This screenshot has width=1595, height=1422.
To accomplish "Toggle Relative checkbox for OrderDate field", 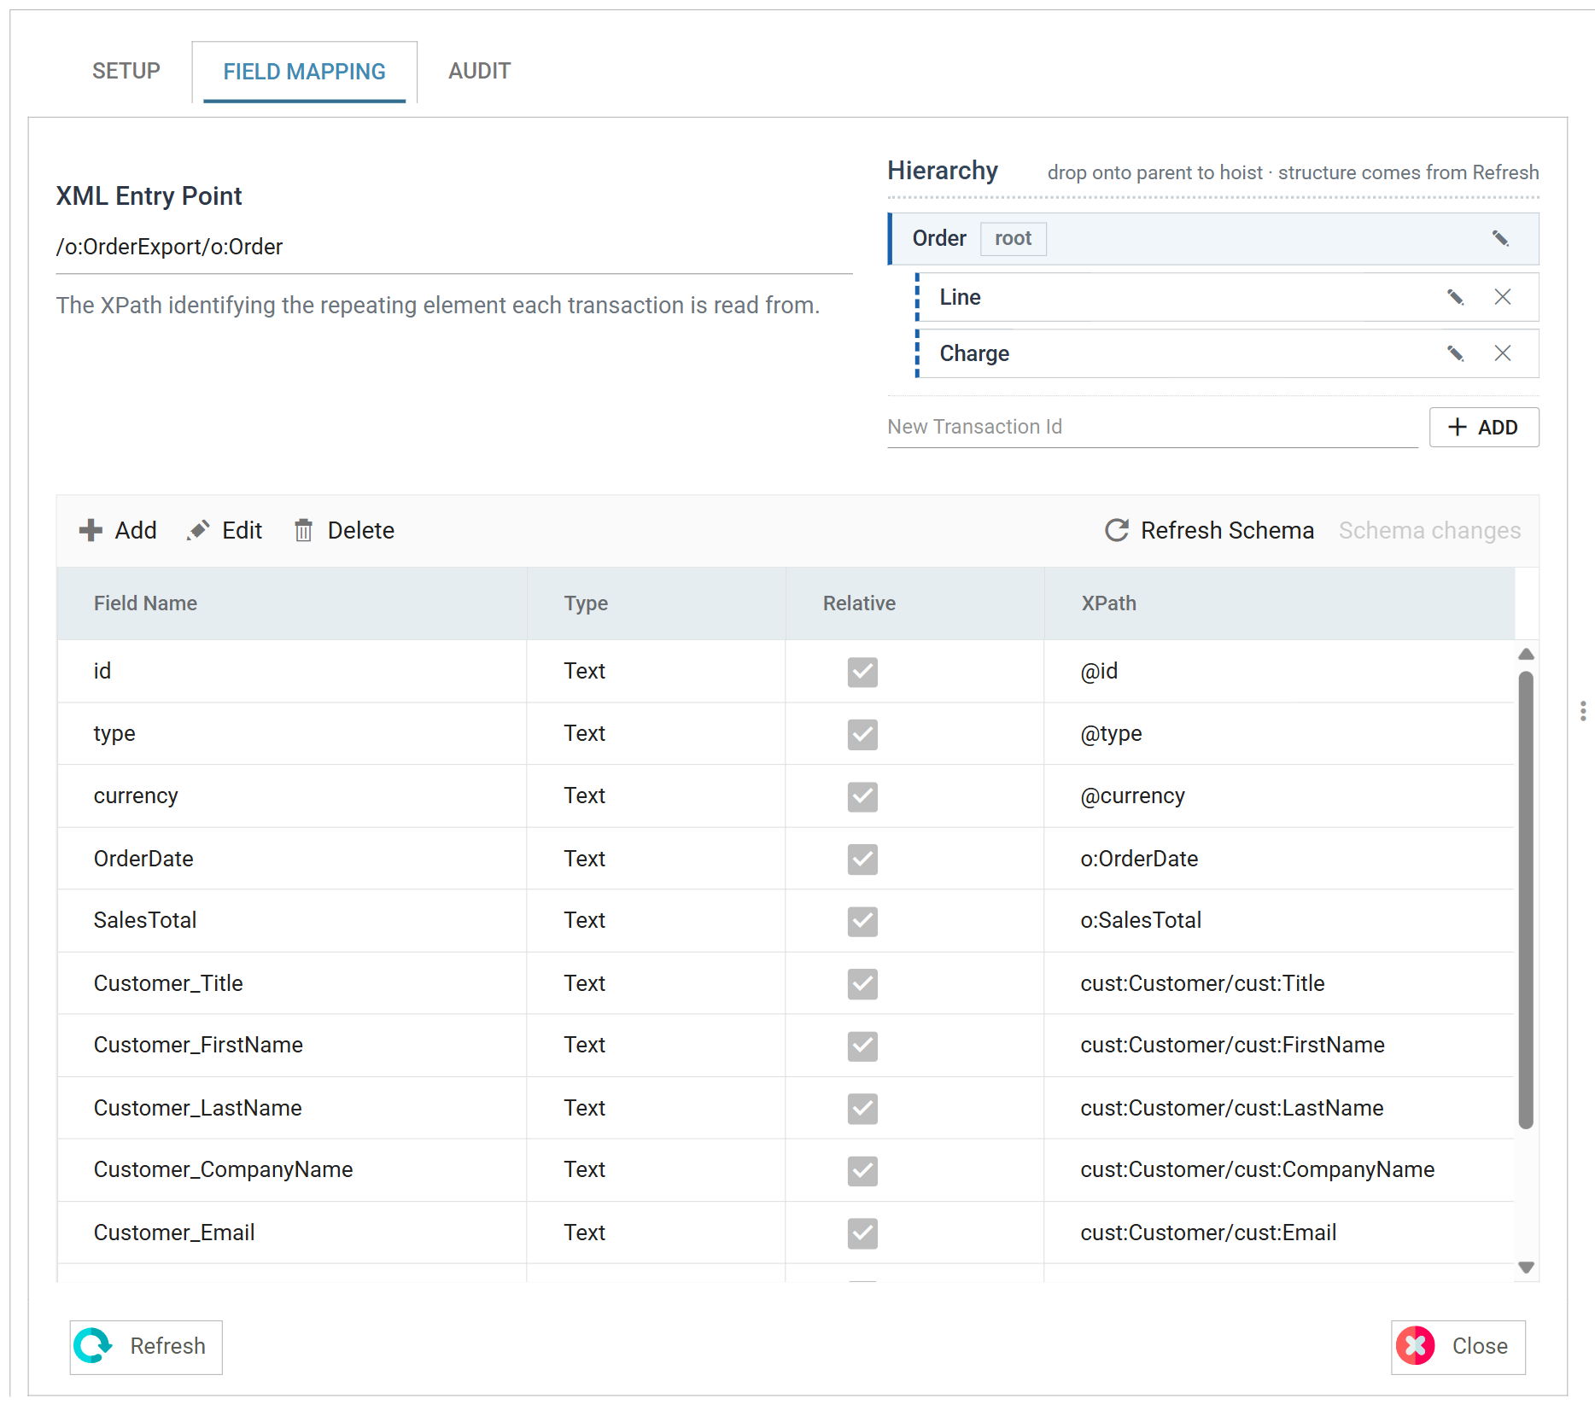I will (862, 859).
